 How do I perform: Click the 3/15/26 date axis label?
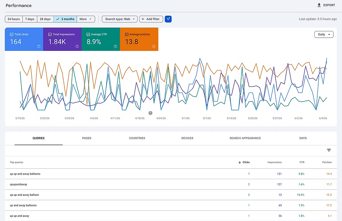[x=20, y=118]
